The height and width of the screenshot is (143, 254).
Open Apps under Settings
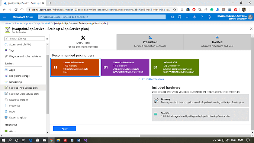(x=12, y=70)
